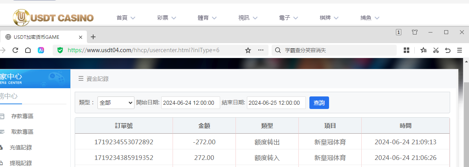Open the address bar more options
The width and height of the screenshot is (469, 167).
(261, 50)
